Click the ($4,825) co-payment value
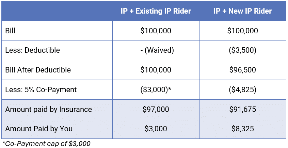Viewport: 288px width, 148px height. 242,89
